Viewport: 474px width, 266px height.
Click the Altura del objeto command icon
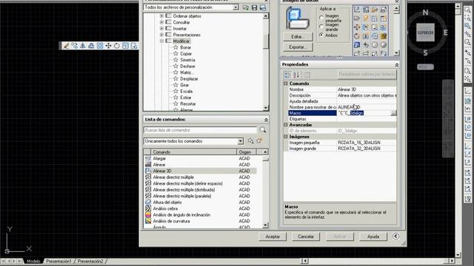(148, 202)
